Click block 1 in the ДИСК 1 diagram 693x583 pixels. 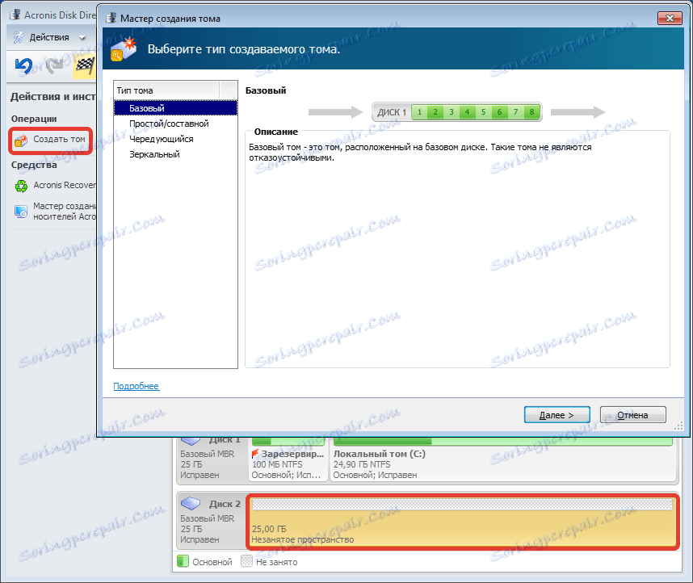(x=419, y=111)
